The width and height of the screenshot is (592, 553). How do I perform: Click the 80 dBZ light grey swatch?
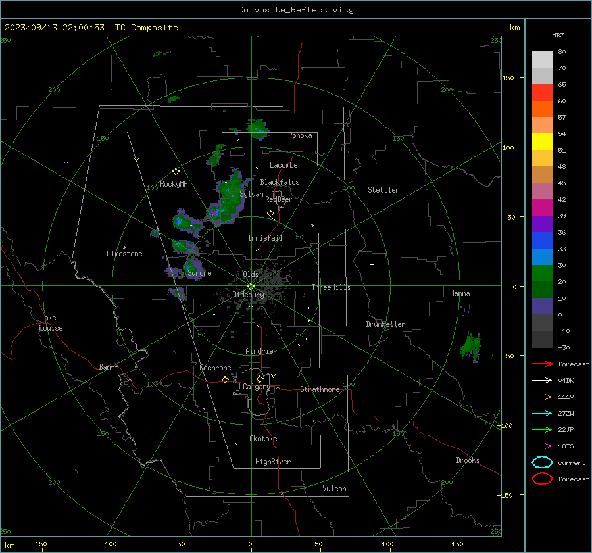click(542, 59)
